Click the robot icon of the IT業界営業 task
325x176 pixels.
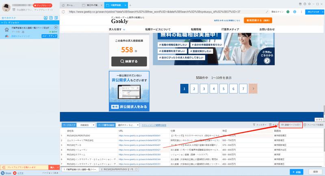tap(6, 30)
